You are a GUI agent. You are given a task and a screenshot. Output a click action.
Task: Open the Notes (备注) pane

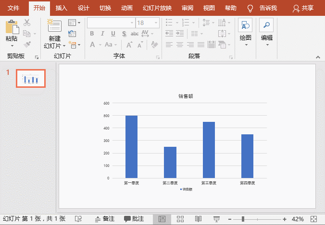click(x=105, y=219)
